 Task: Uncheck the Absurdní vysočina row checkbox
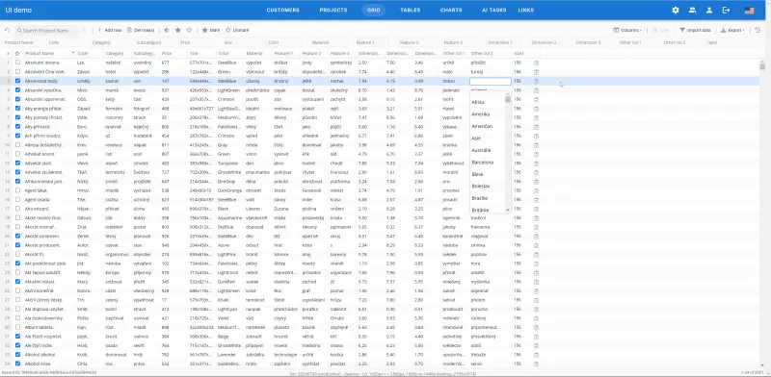coord(17,90)
